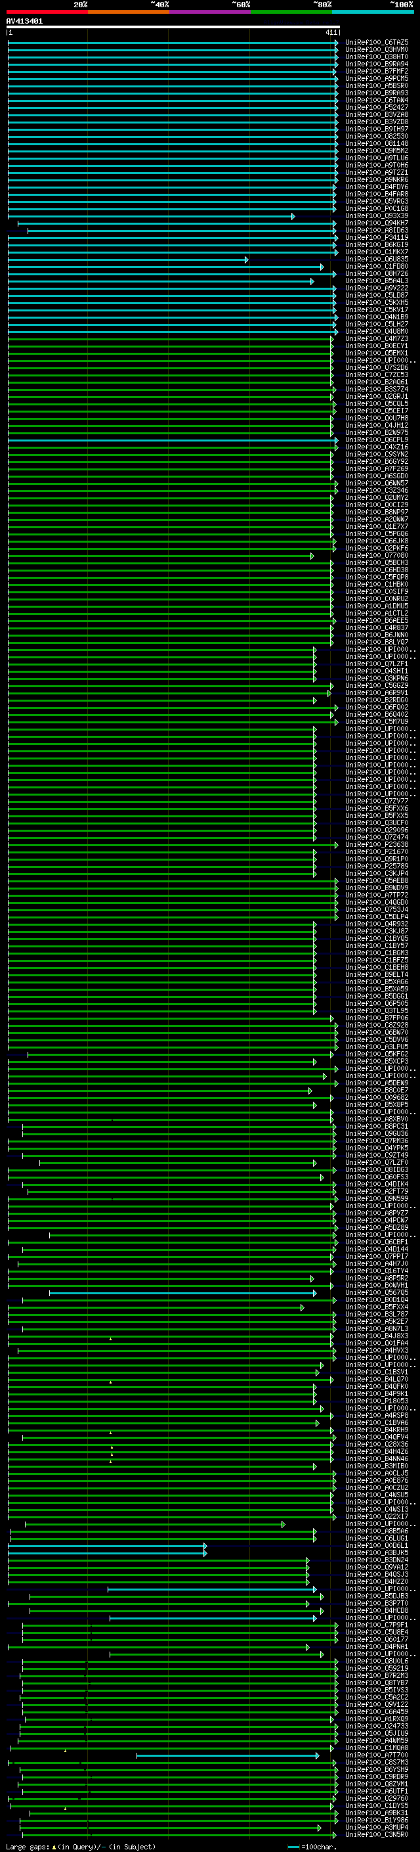Screen dimensions: 420x1852
Task: Select the label UniRef100_Q22XI7
Action: [x=377, y=1516]
